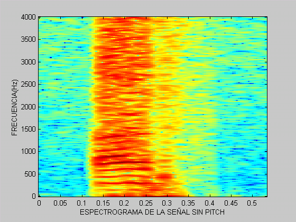Click the 0.5 time tick label
Image resolution: width=296 pixels, height=222 pixels.
pyautogui.click(x=252, y=203)
